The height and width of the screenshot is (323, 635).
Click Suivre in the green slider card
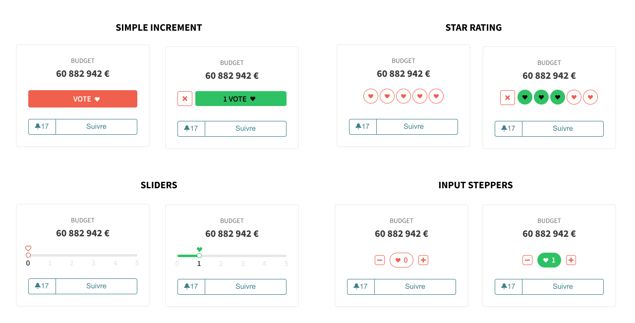pyautogui.click(x=245, y=287)
